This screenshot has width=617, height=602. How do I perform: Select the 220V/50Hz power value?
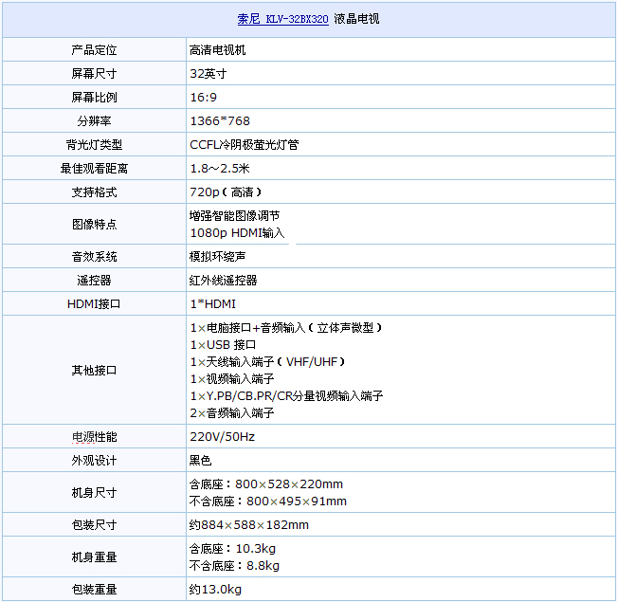coord(222,436)
